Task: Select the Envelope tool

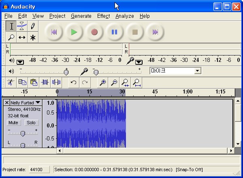Action: point(22,26)
